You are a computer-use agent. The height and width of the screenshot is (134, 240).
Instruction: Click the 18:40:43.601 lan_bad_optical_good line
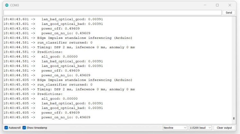click(53, 19)
